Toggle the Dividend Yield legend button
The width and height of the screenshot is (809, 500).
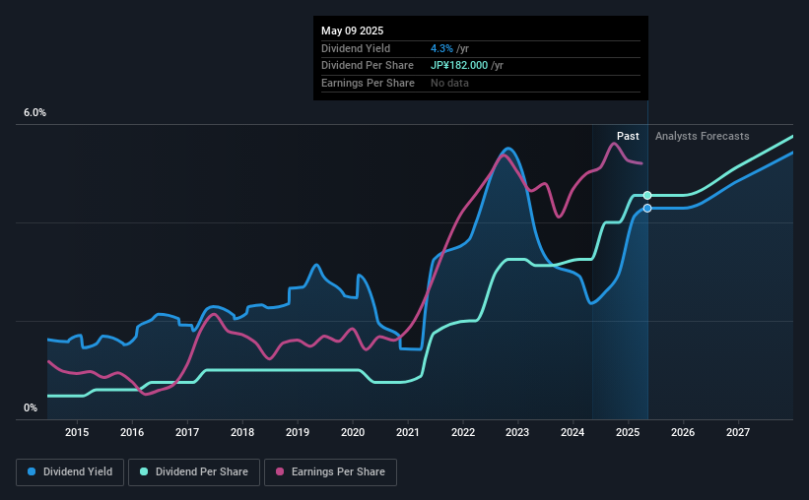(x=70, y=472)
